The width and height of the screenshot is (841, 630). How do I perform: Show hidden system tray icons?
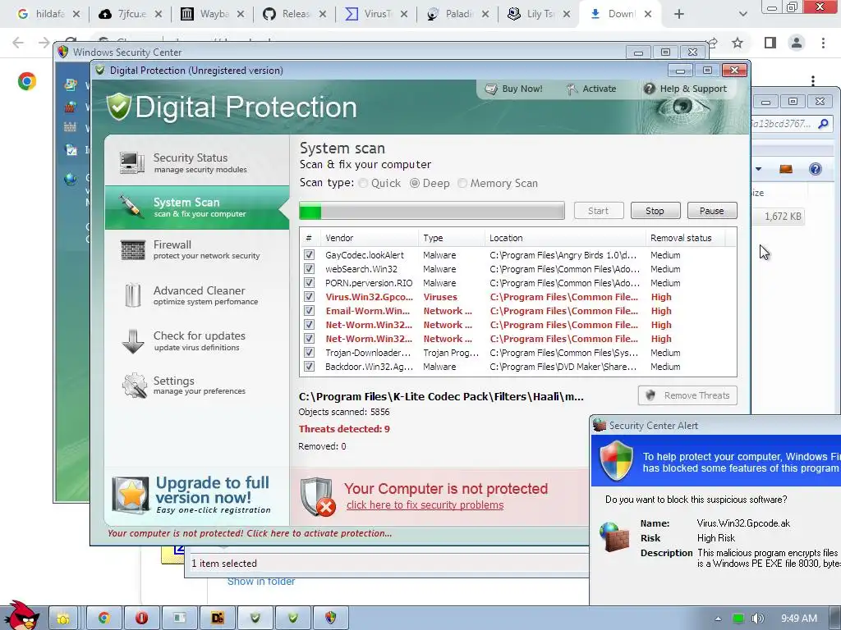click(x=718, y=619)
